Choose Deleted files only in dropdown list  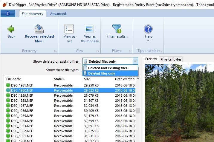pos(110,73)
